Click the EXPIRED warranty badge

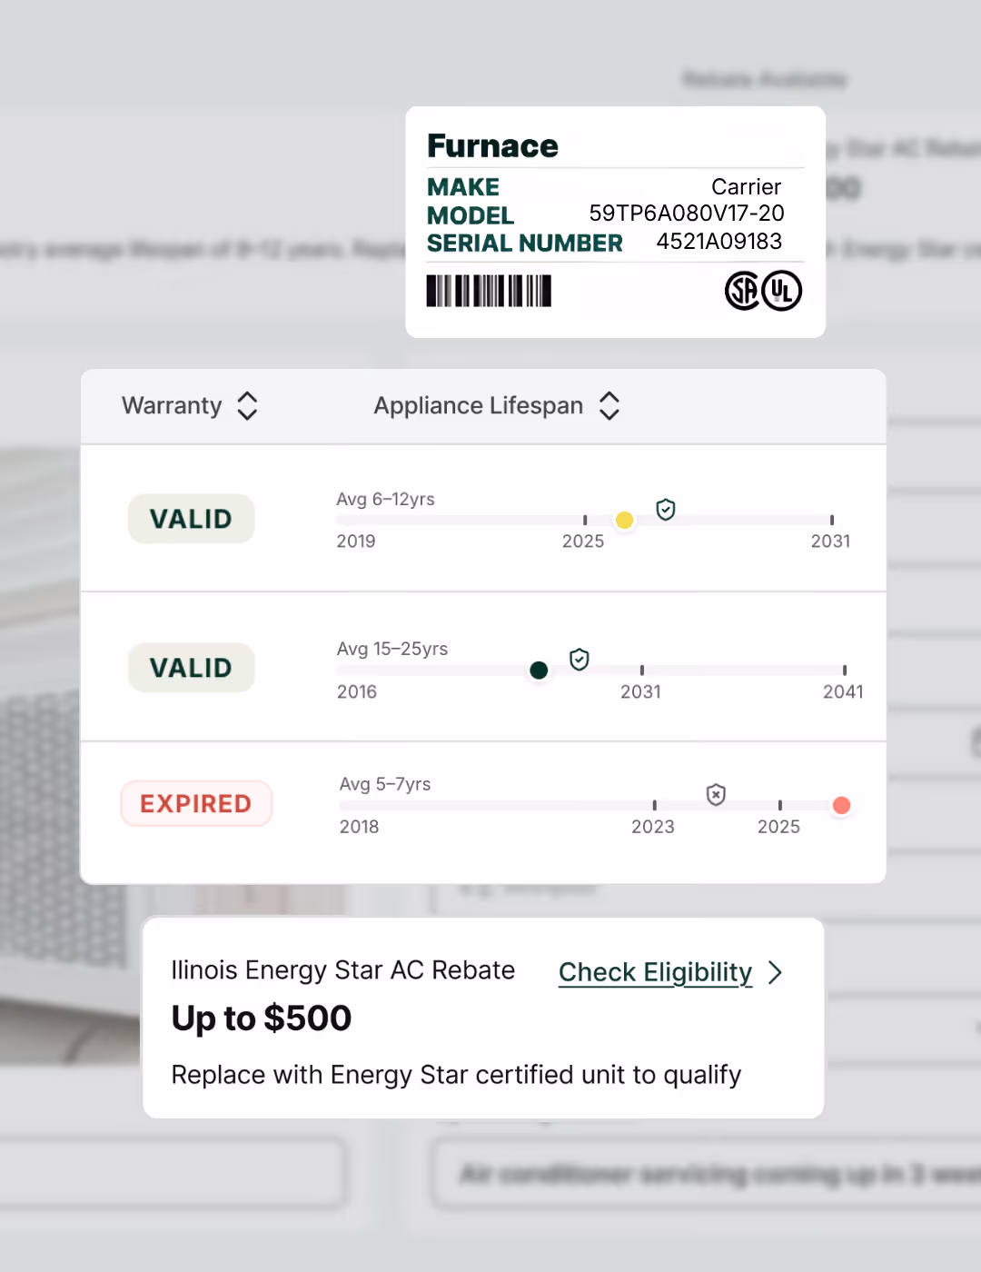(196, 803)
